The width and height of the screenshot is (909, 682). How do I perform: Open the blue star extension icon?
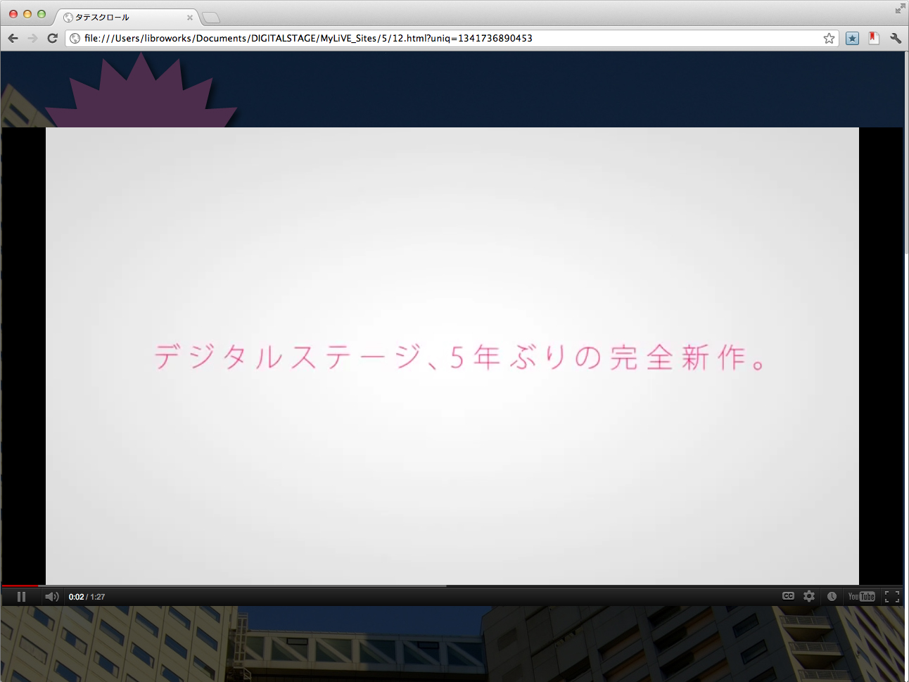[852, 38]
